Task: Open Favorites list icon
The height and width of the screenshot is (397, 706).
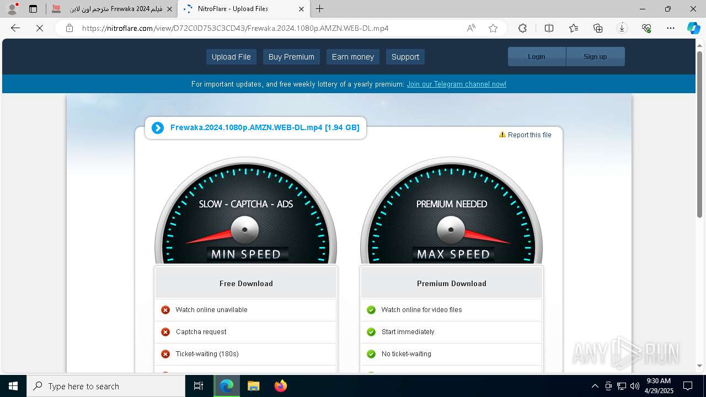Action: [574, 28]
